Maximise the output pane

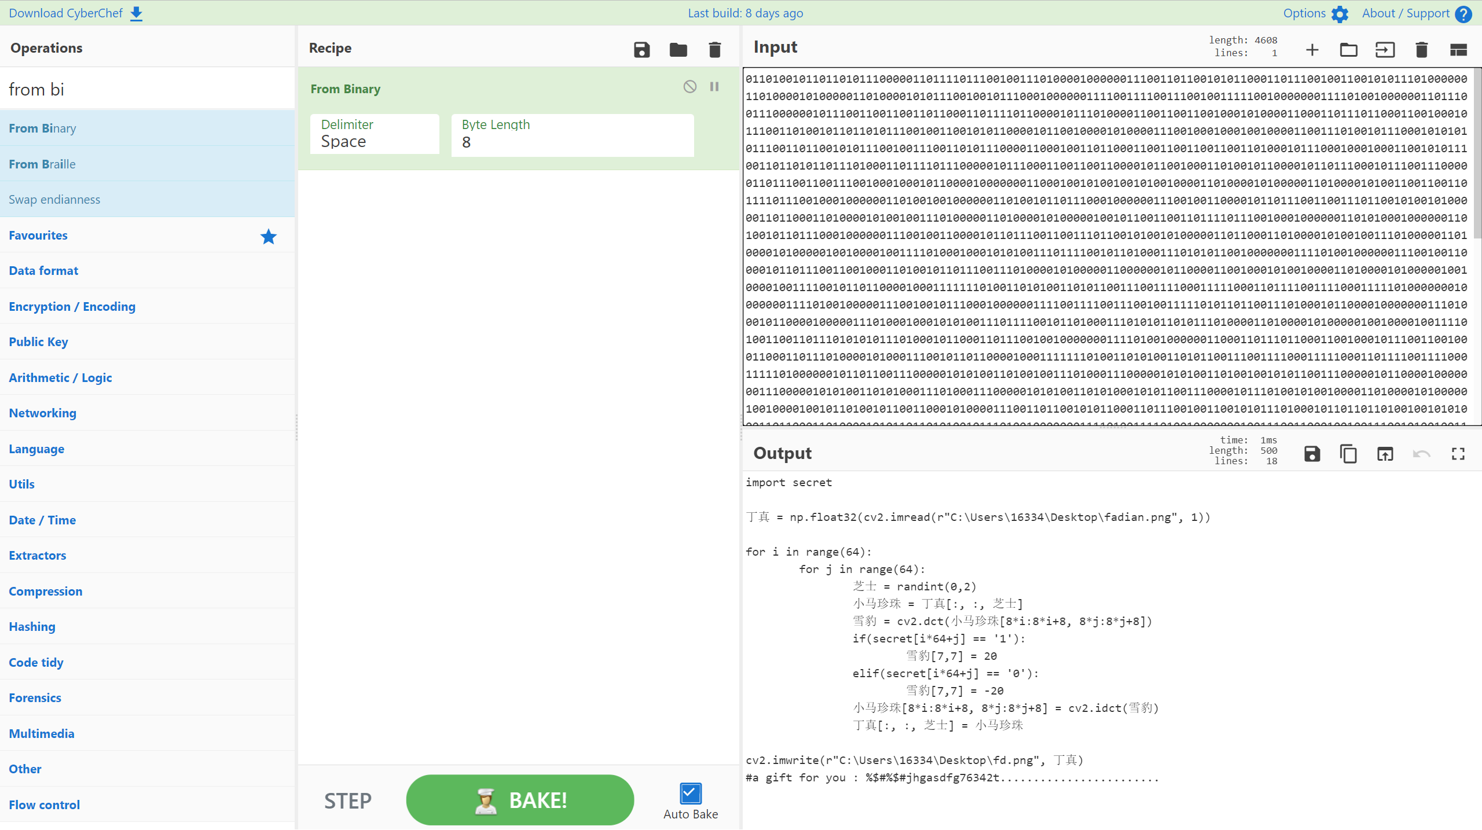[1458, 454]
